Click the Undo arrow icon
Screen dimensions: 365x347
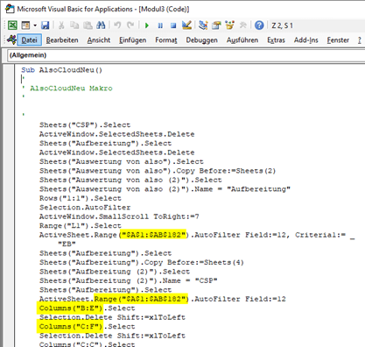click(117, 25)
